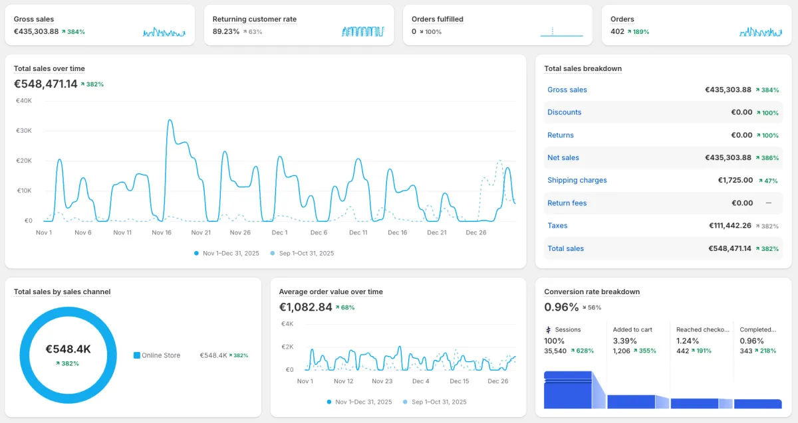Click the €40K y-axis label
Screen dimensions: 798x423
pos(24,101)
